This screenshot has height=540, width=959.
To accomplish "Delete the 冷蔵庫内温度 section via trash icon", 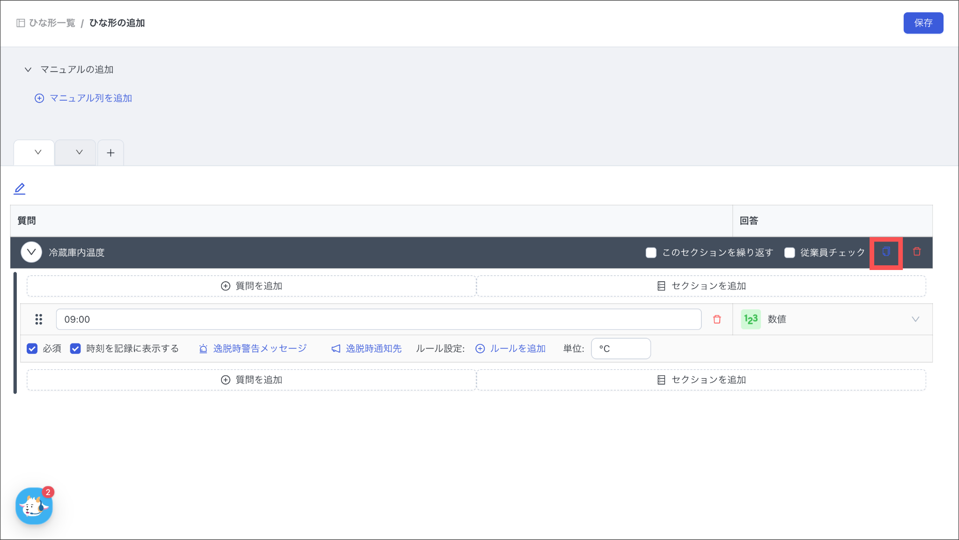I will pos(917,252).
